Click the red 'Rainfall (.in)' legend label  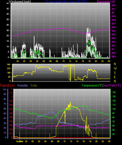(7, 85)
